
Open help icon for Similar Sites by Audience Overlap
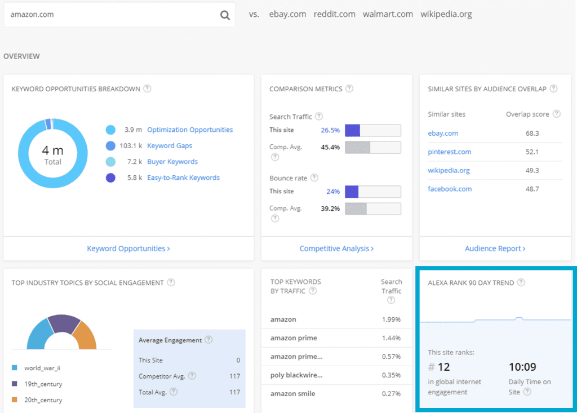tap(553, 88)
